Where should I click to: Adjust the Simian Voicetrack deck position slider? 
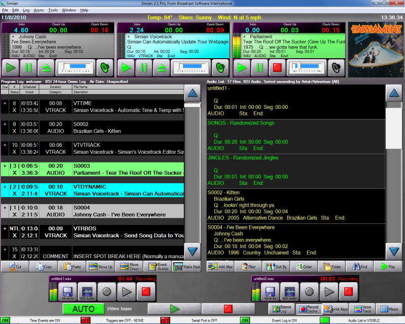tap(192, 67)
